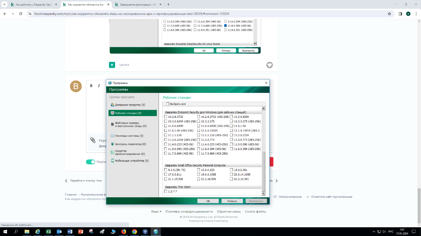Click the green plus quote icon
The height and width of the screenshot is (236, 421).
112,65
